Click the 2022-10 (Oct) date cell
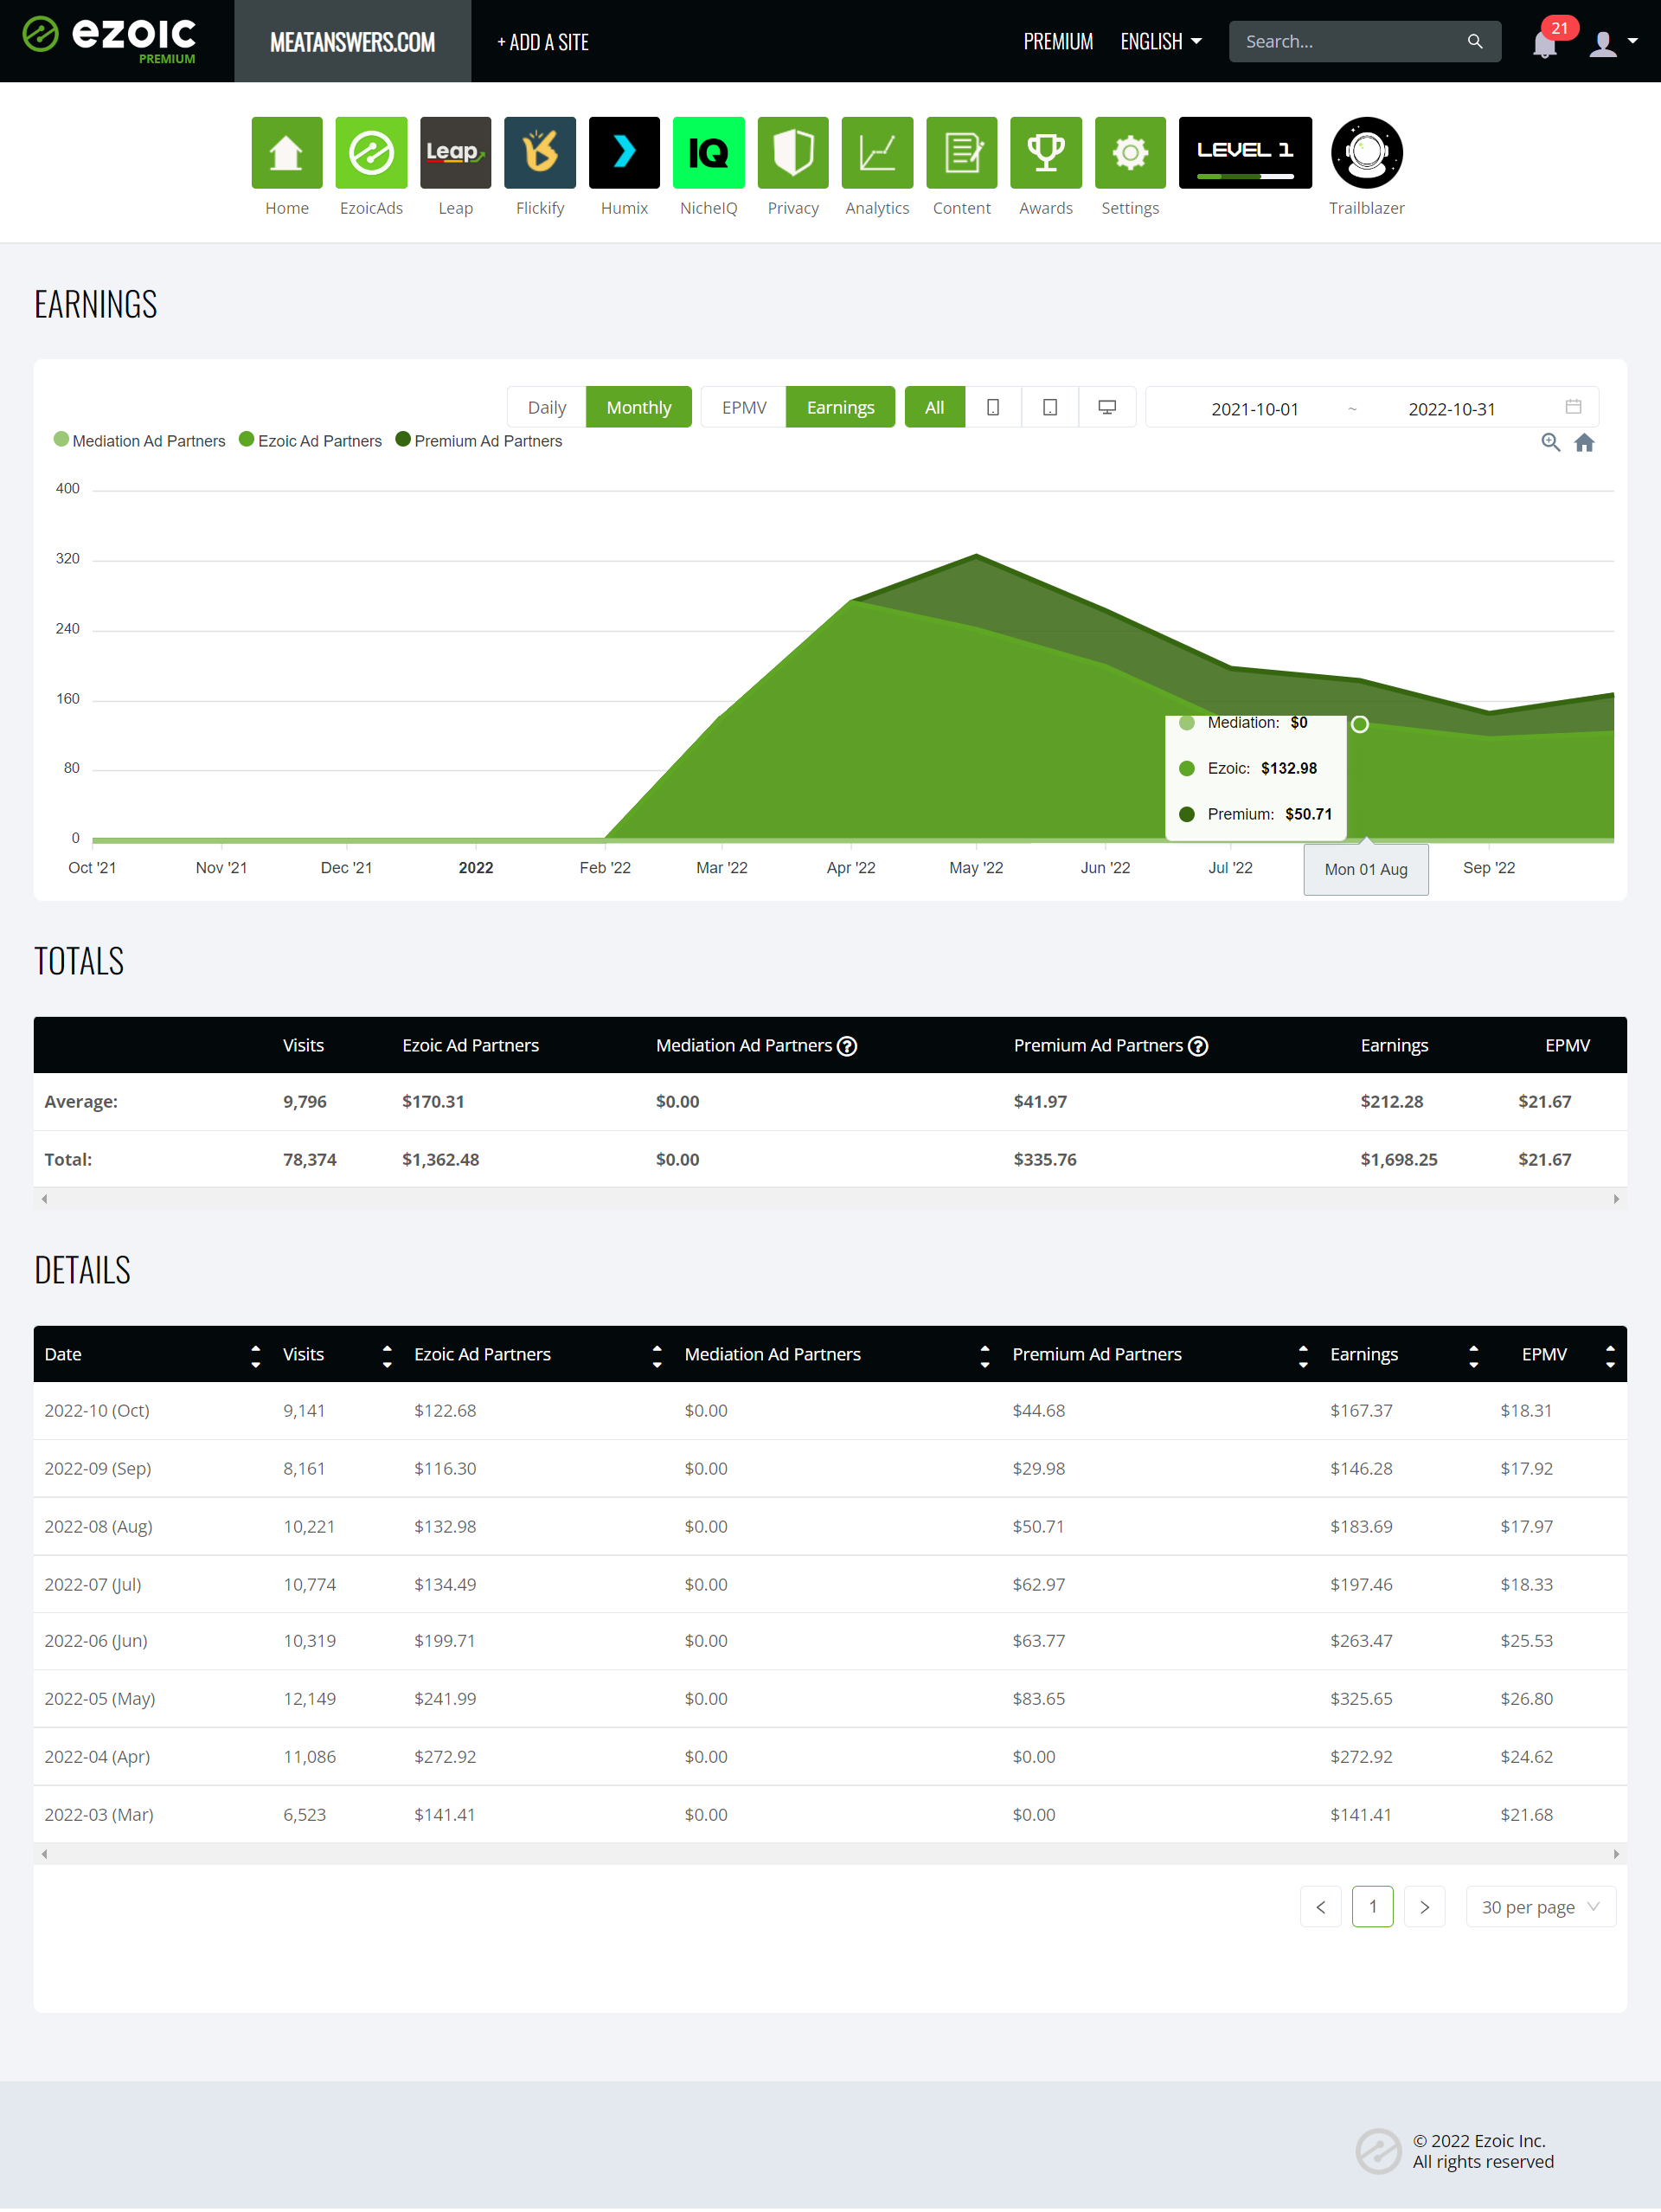The width and height of the screenshot is (1661, 2212). [x=97, y=1411]
